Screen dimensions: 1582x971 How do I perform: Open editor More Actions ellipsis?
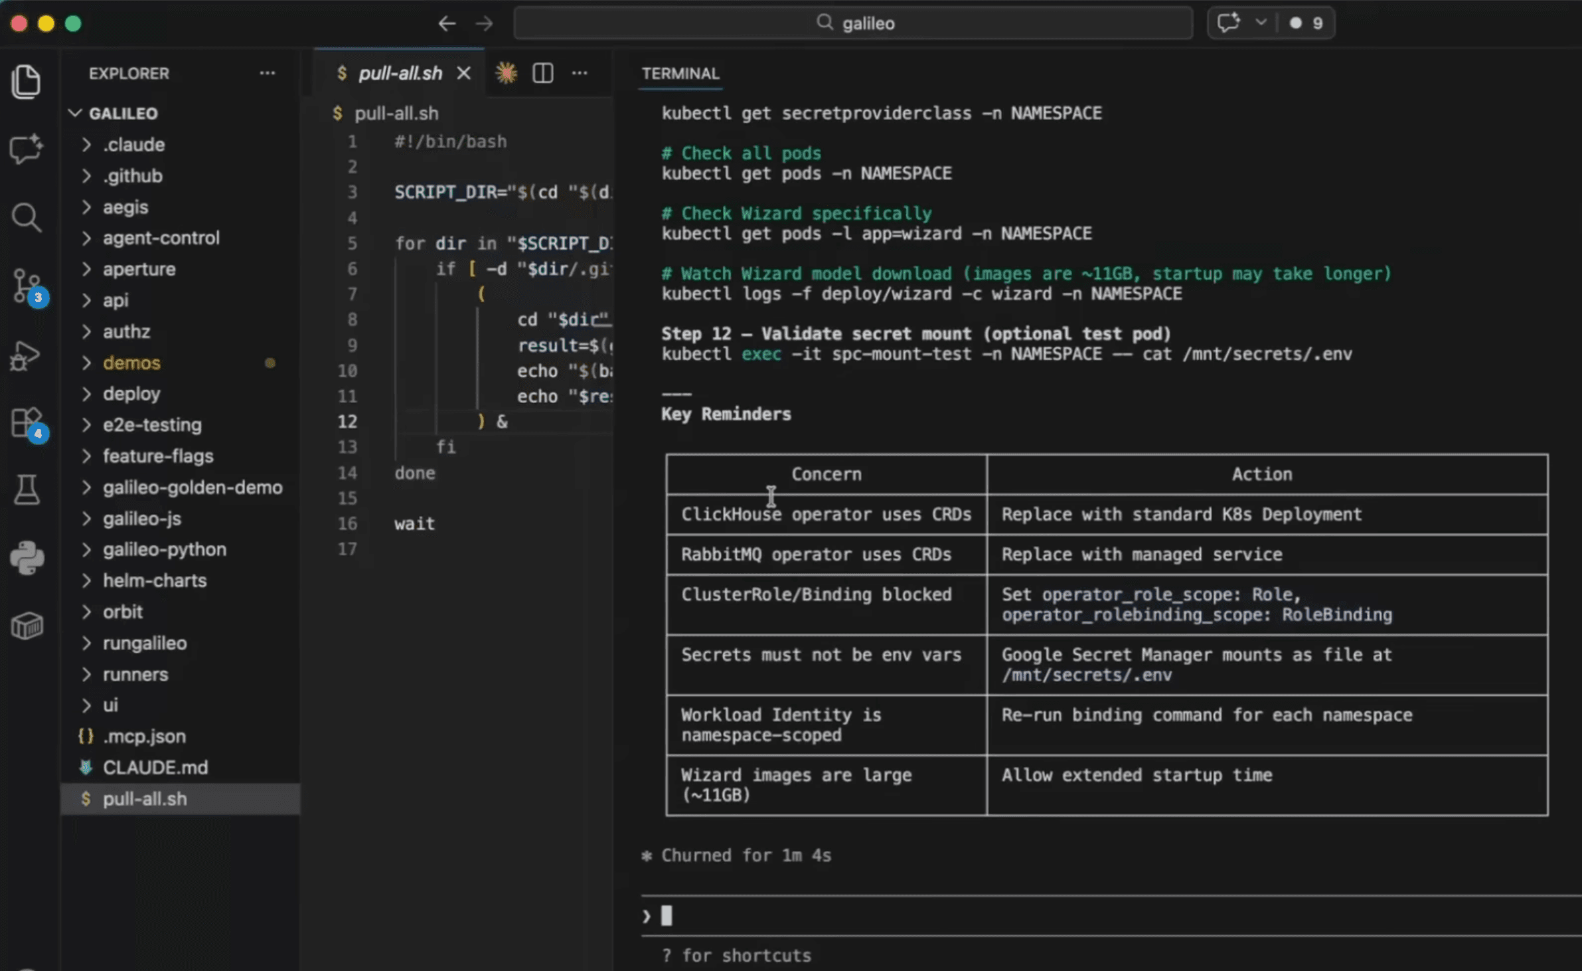(x=580, y=73)
